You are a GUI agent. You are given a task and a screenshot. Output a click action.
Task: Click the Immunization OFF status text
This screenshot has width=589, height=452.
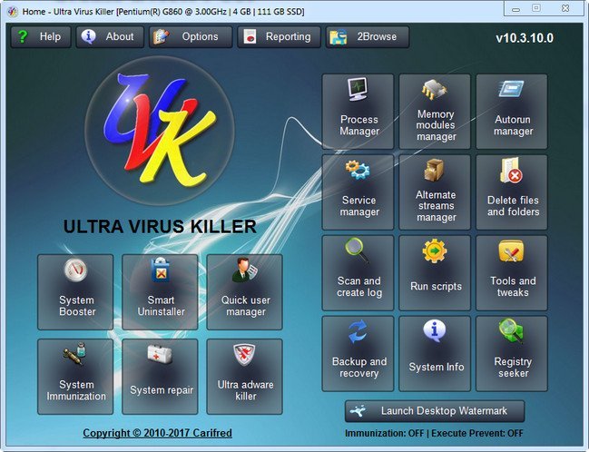[x=384, y=433]
